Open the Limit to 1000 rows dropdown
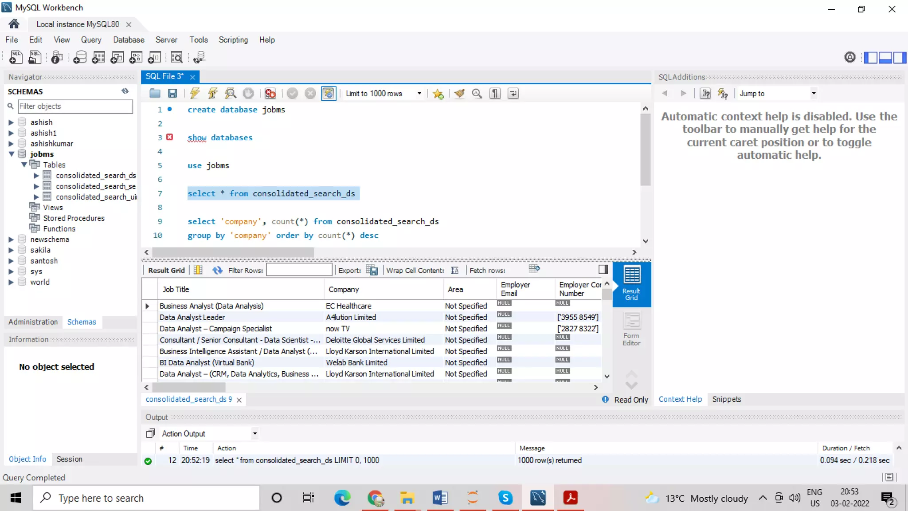The width and height of the screenshot is (908, 511). (x=419, y=93)
